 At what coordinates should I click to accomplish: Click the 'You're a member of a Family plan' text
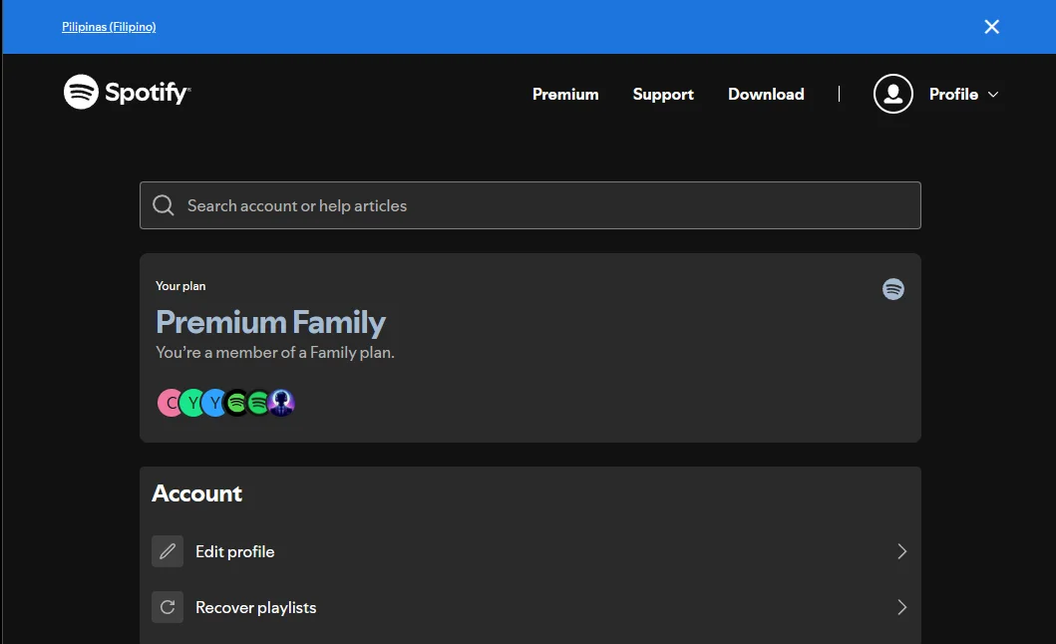[275, 352]
